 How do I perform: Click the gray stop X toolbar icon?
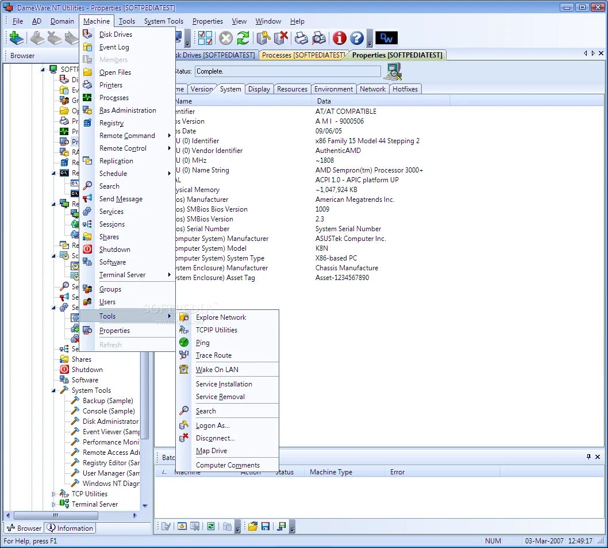(x=226, y=38)
